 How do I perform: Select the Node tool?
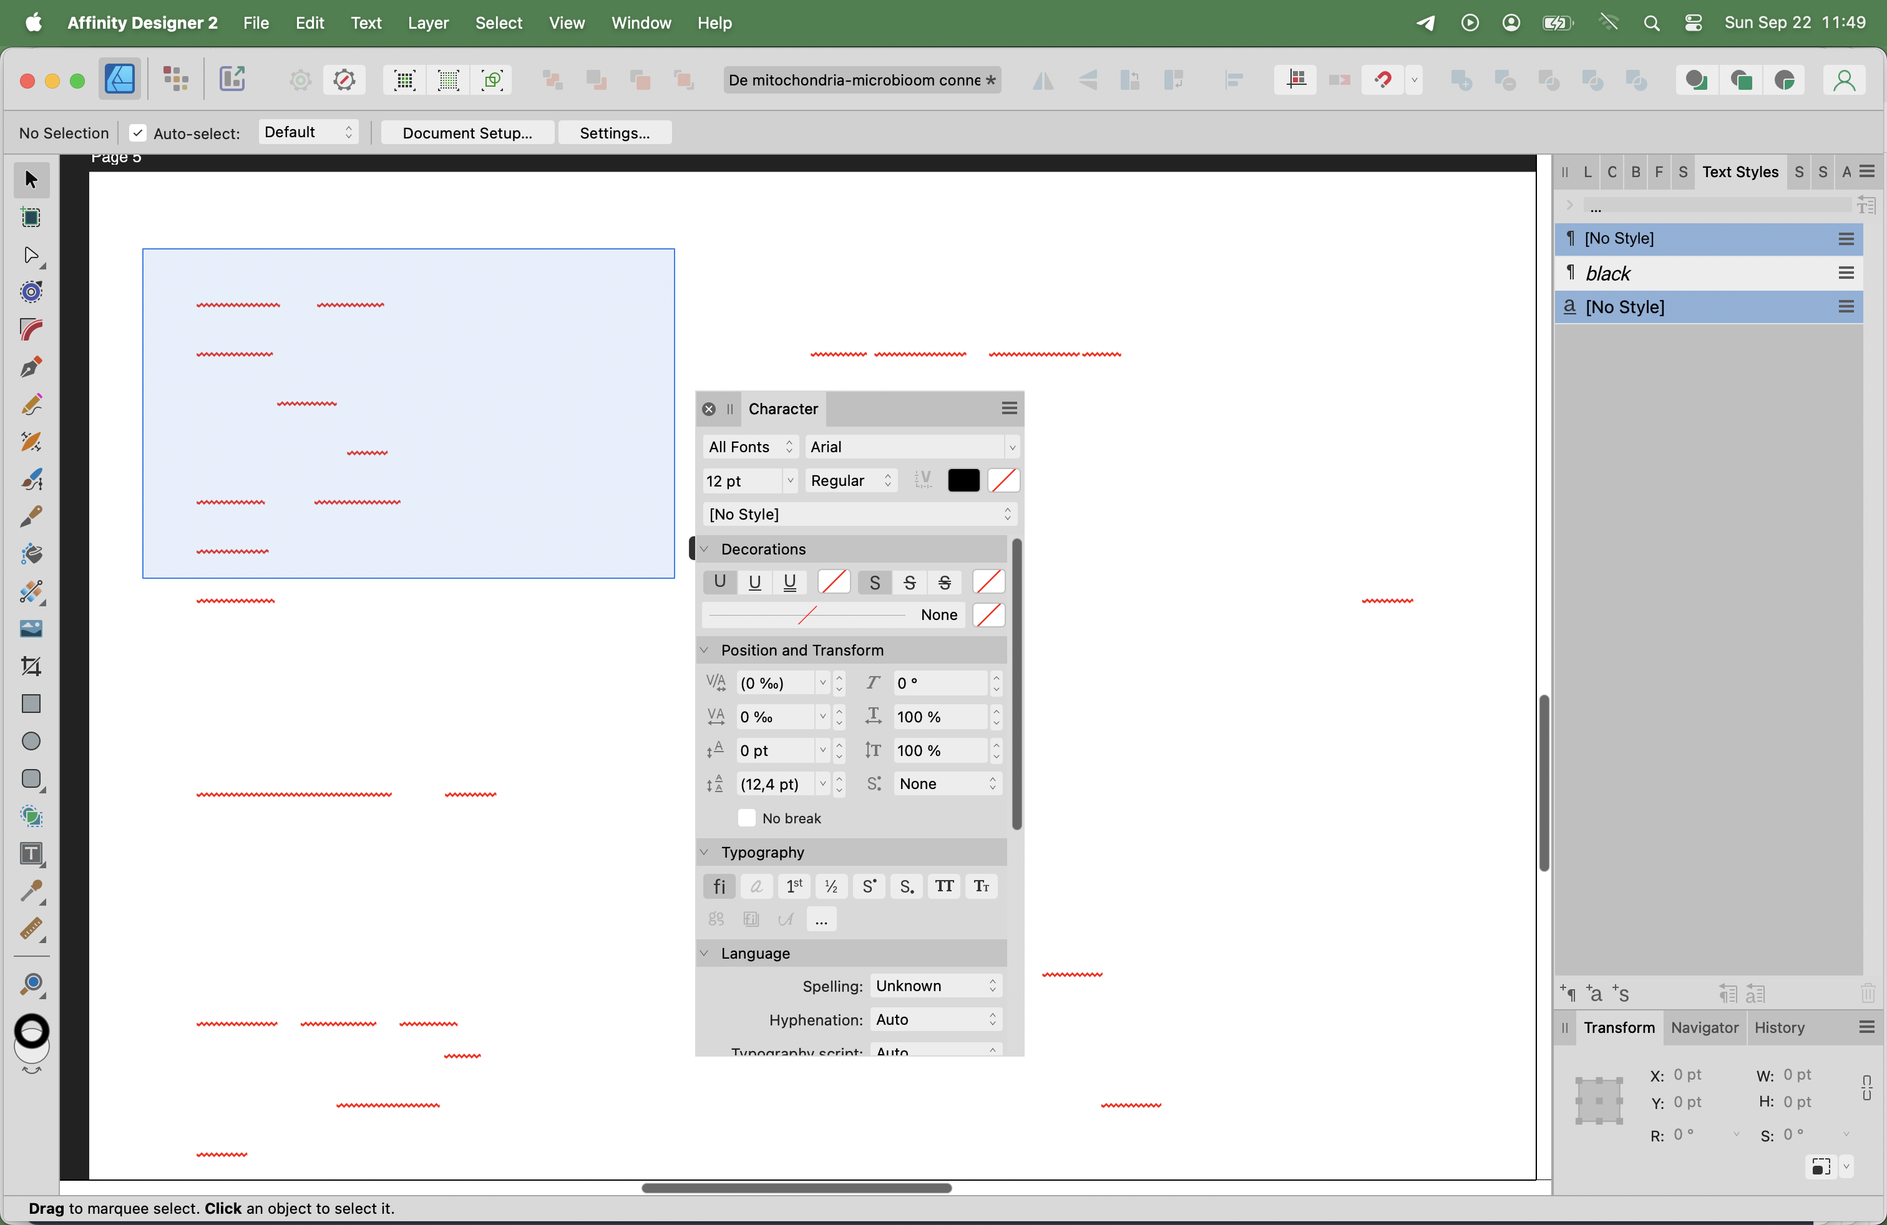tap(31, 254)
